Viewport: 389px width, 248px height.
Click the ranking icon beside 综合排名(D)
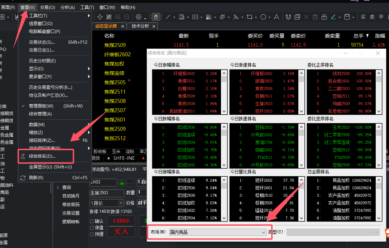(x=23, y=156)
